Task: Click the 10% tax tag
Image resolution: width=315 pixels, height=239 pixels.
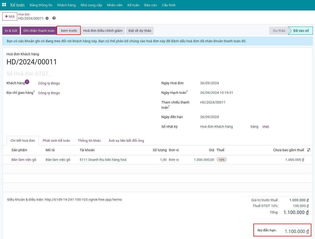Action: tap(222, 160)
